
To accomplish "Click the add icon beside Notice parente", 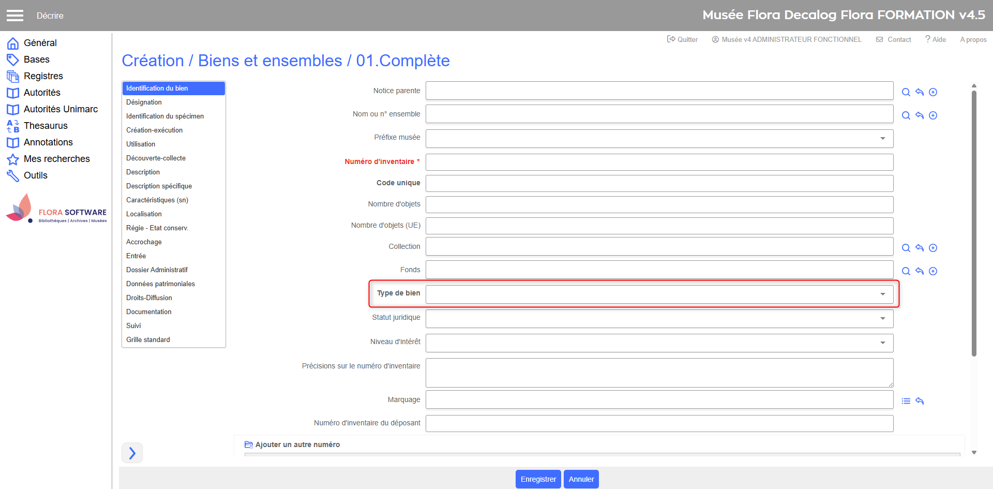I will (x=932, y=92).
